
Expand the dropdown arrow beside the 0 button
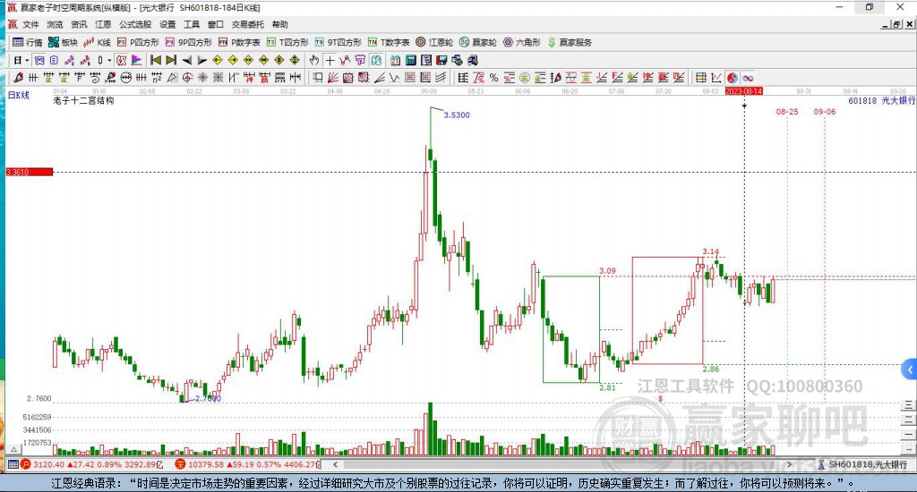pos(109,60)
